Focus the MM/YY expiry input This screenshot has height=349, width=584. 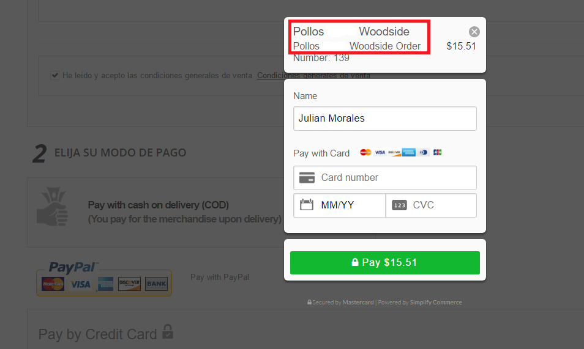pos(339,205)
